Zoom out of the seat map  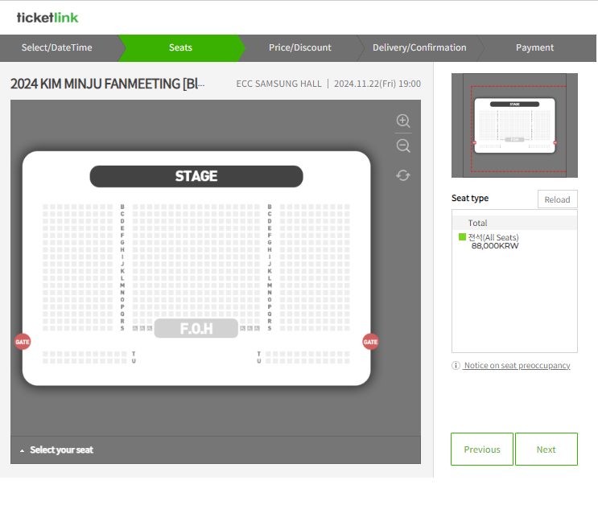click(403, 146)
